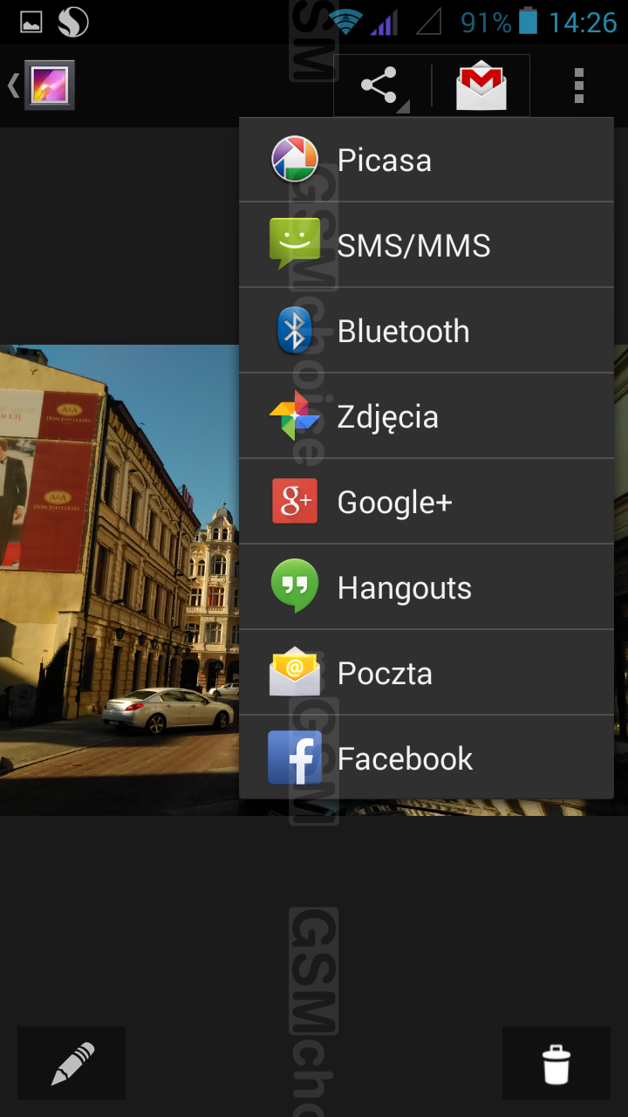Tap the Poczta envelope icon

(295, 671)
